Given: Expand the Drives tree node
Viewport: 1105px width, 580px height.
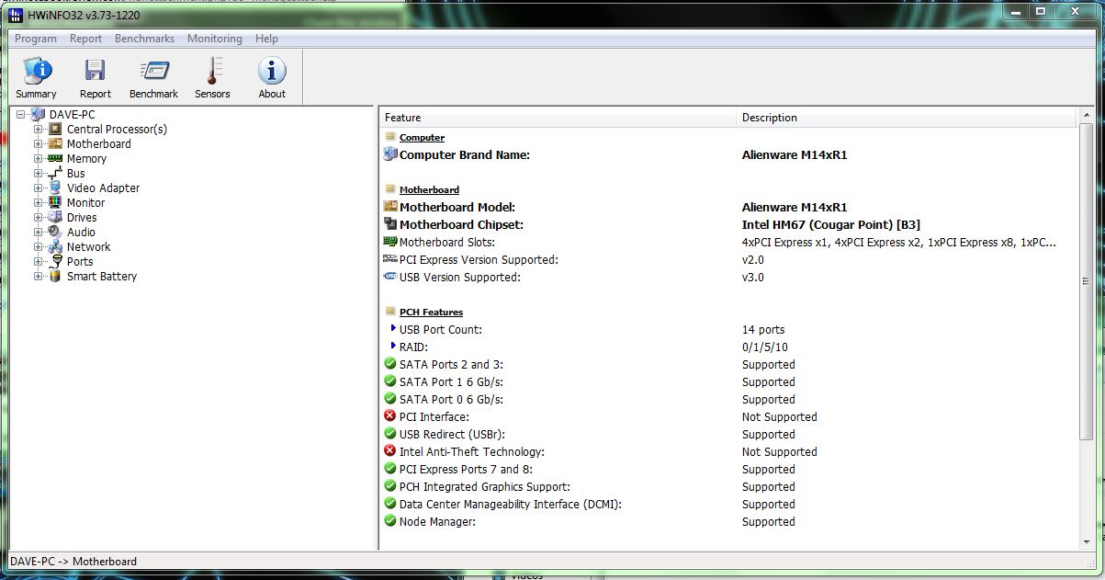Looking at the screenshot, I should 39,218.
